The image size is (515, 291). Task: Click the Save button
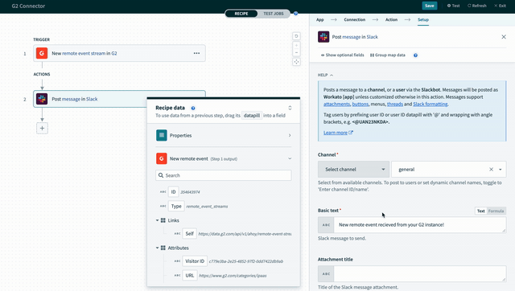pos(429,6)
